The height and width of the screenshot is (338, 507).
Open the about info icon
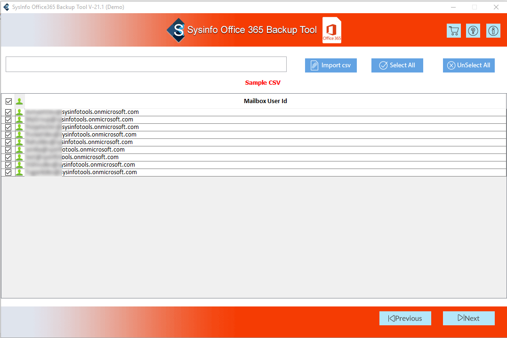(493, 31)
